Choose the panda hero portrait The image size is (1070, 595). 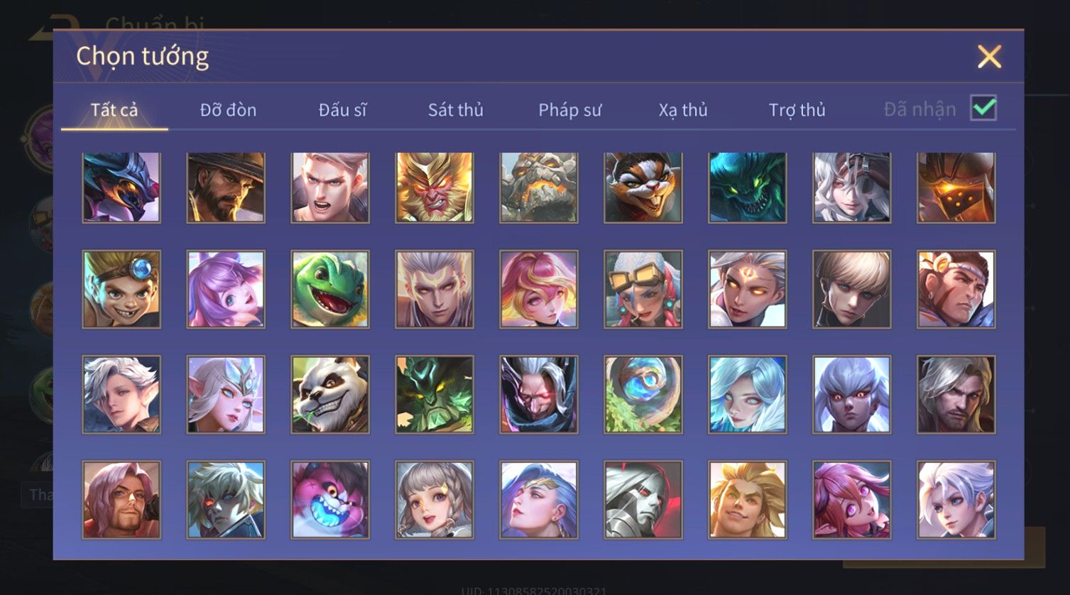click(330, 395)
